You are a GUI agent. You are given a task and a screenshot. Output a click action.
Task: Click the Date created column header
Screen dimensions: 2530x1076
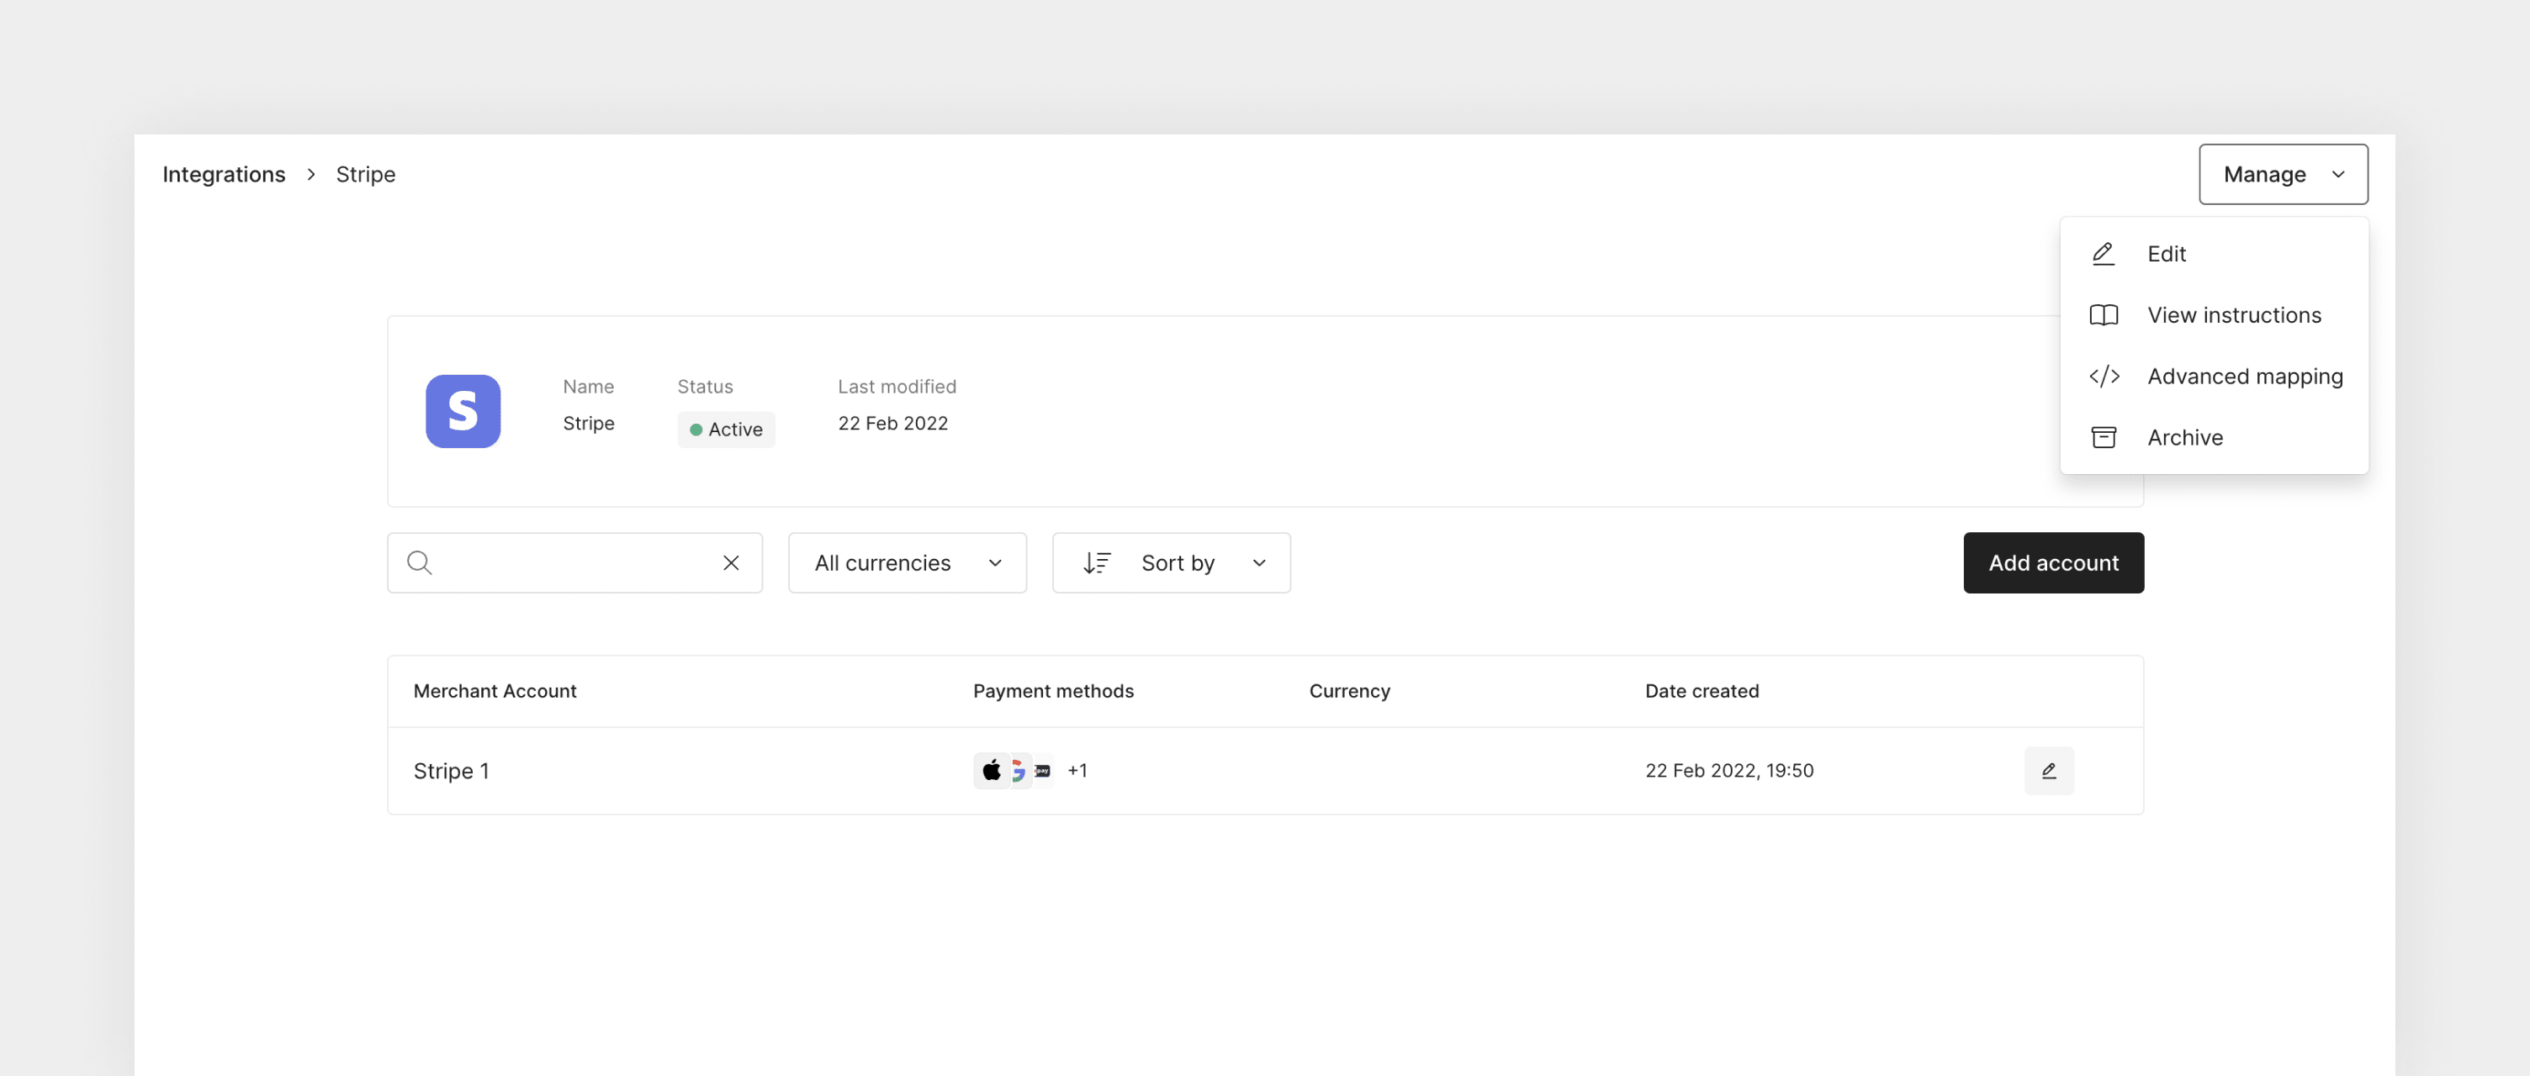pos(1701,691)
